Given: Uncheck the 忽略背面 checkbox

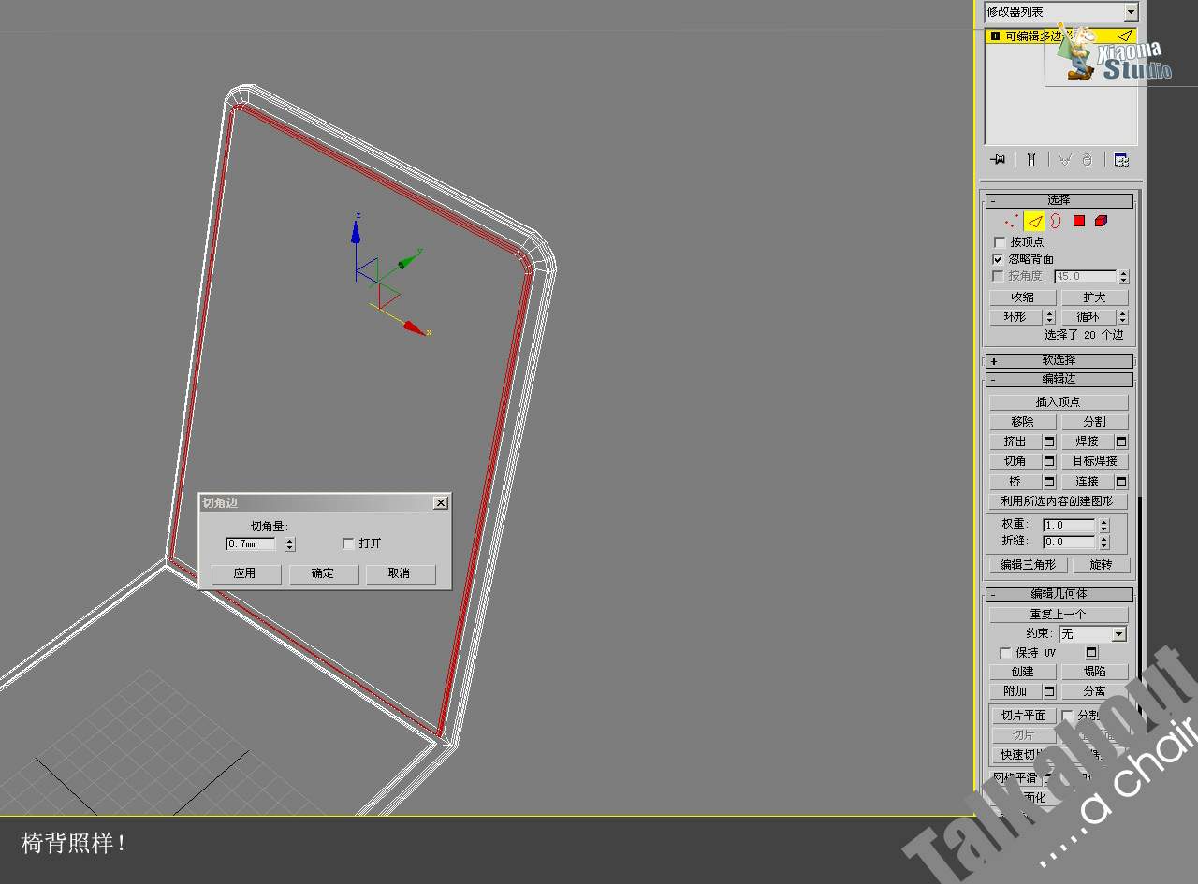Looking at the screenshot, I should pos(999,259).
